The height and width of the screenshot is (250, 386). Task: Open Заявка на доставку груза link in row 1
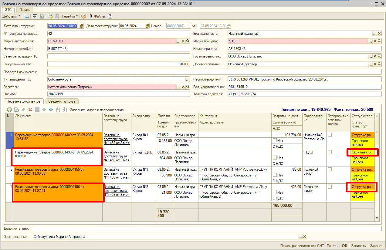(117, 139)
